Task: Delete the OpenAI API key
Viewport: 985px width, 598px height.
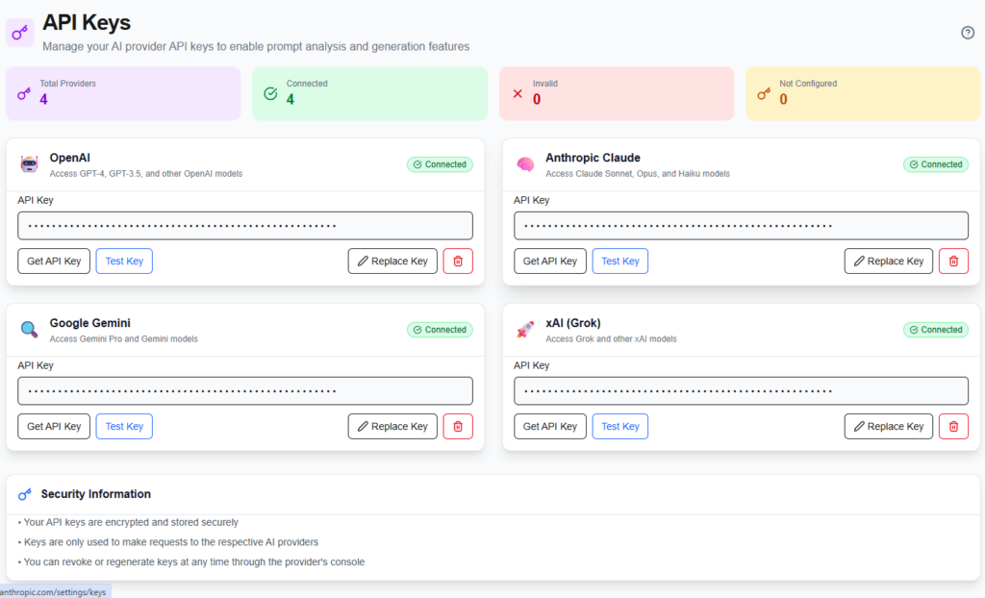Action: pyautogui.click(x=458, y=262)
